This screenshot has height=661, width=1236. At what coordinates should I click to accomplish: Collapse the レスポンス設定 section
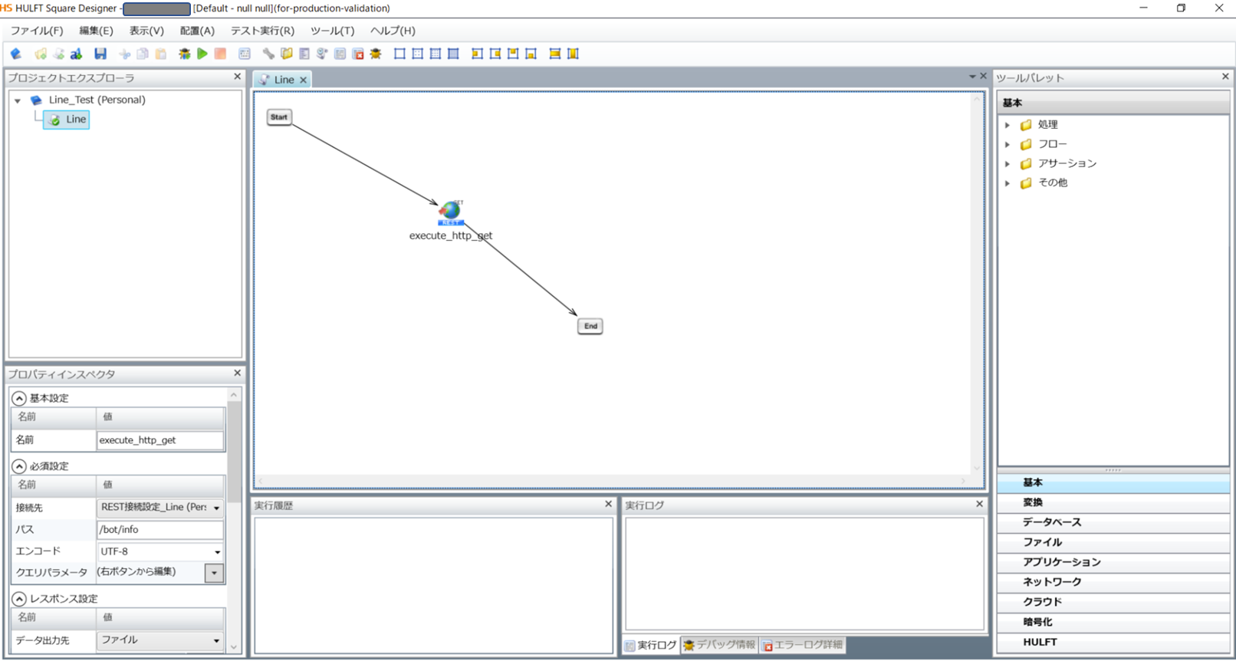click(x=19, y=599)
